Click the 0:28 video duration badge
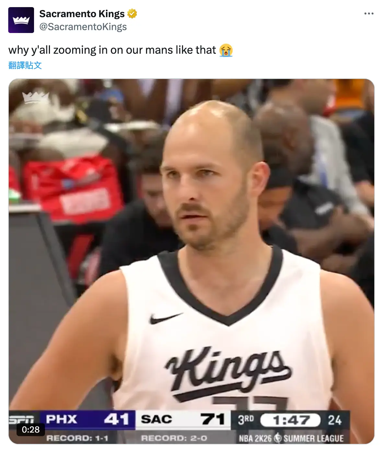Screen dimensions: 383x451 [31, 430]
